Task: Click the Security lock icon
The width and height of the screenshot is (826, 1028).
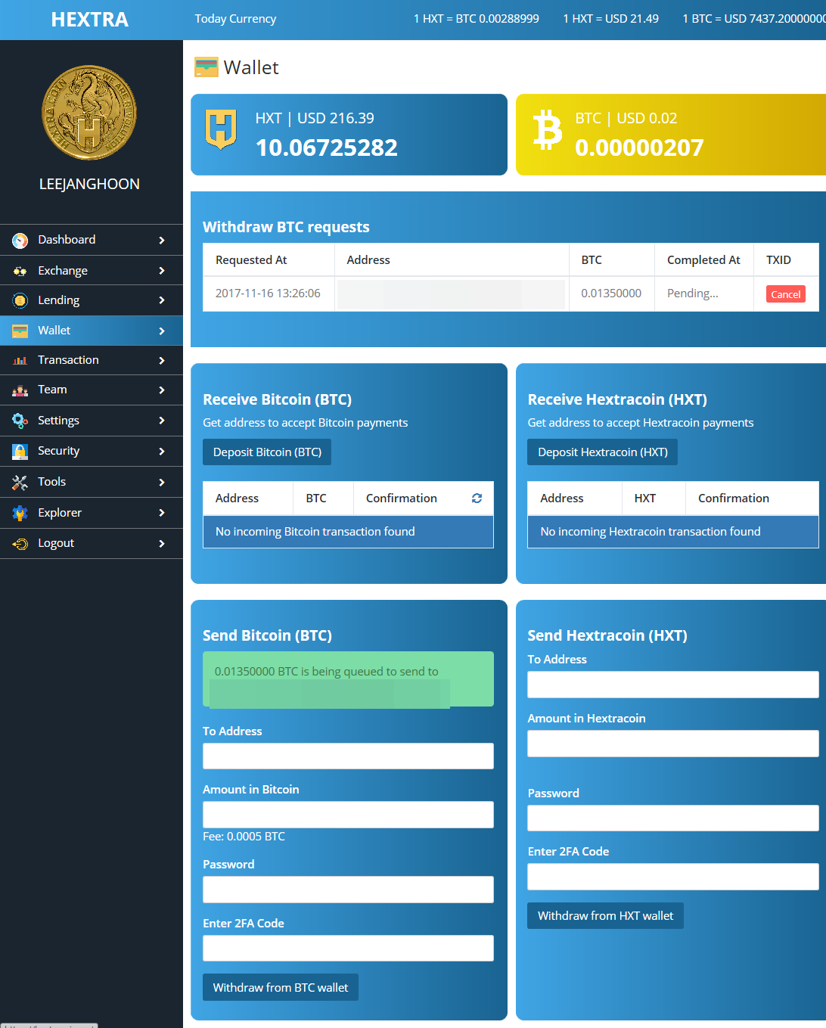Action: (x=20, y=452)
